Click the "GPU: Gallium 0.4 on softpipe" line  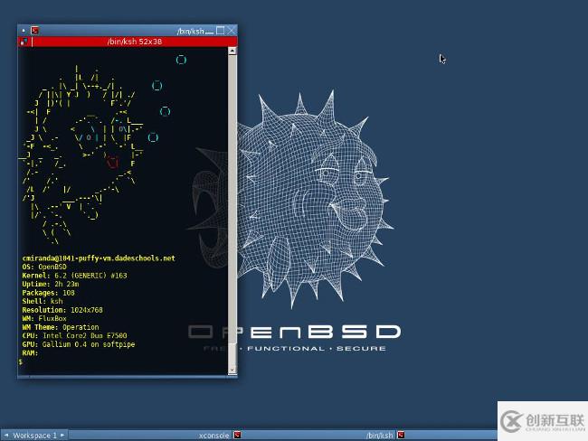coord(79,344)
